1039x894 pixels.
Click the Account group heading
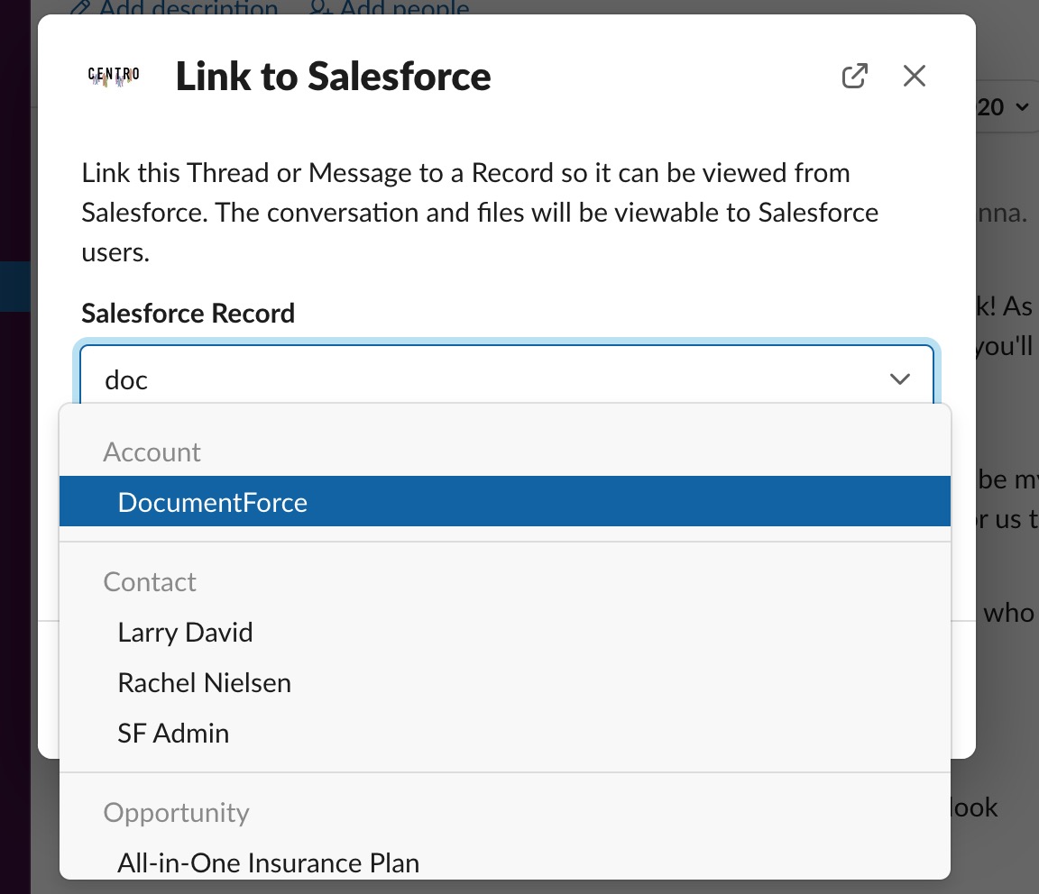(x=152, y=452)
